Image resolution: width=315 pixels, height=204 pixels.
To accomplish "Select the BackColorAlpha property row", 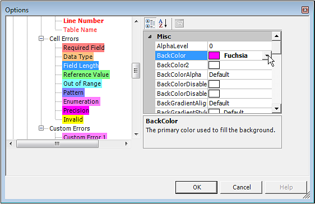I will (x=214, y=75).
